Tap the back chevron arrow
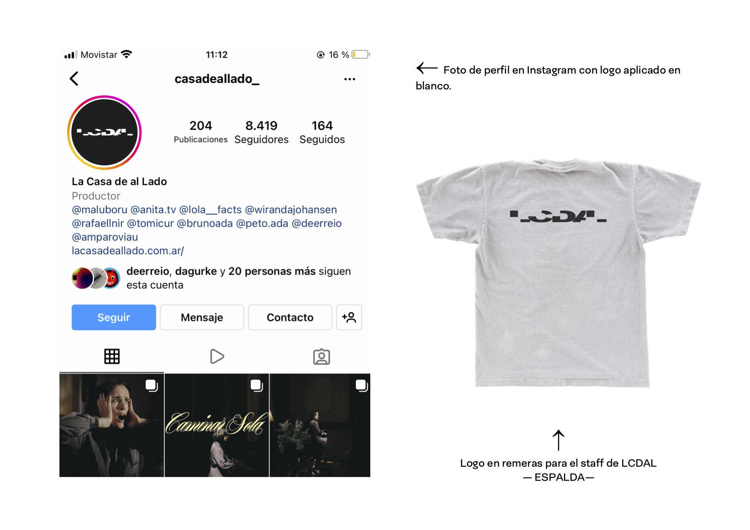This screenshot has width=750, height=530. point(74,79)
